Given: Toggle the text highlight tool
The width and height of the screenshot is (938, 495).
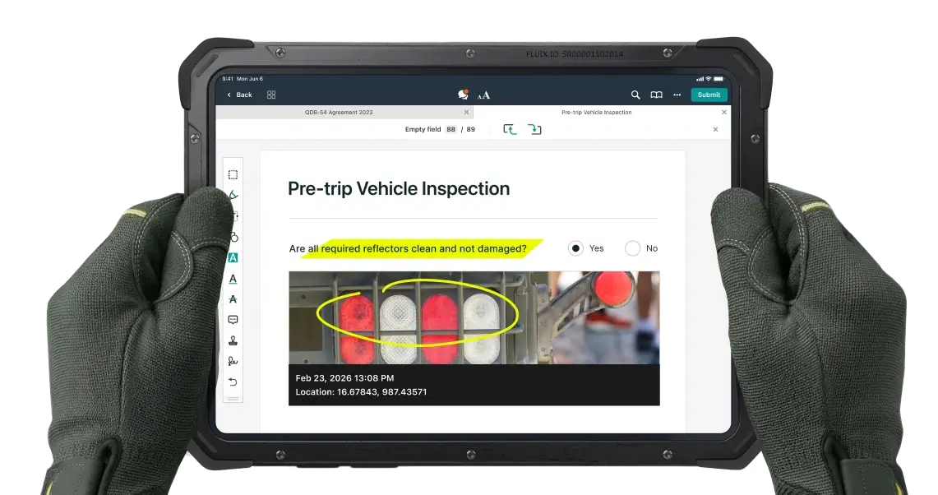Looking at the screenshot, I should point(233,257).
